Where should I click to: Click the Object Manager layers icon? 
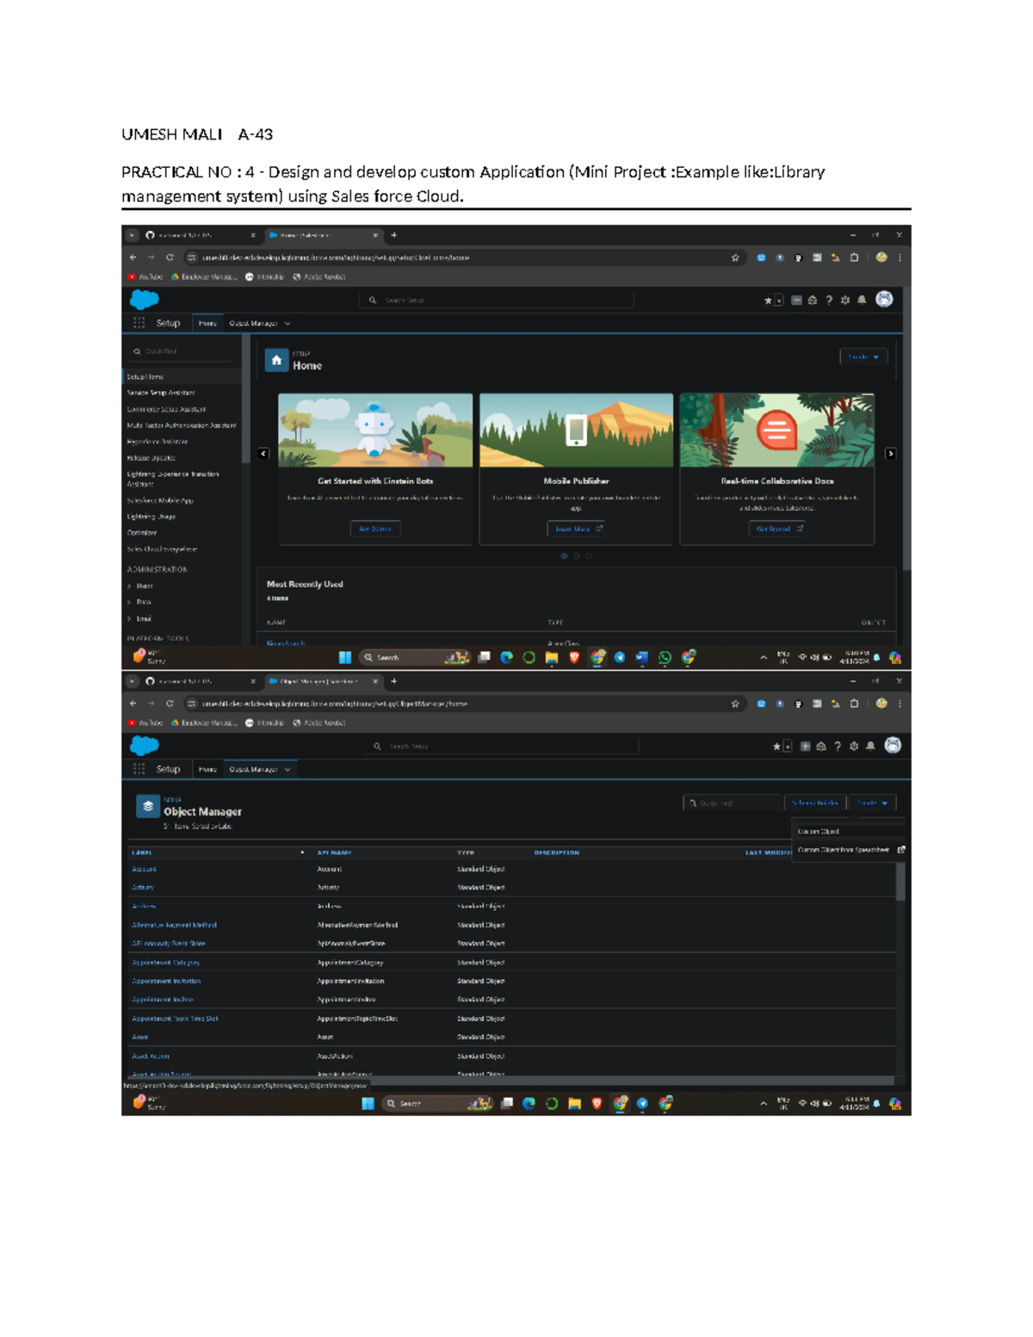[148, 807]
